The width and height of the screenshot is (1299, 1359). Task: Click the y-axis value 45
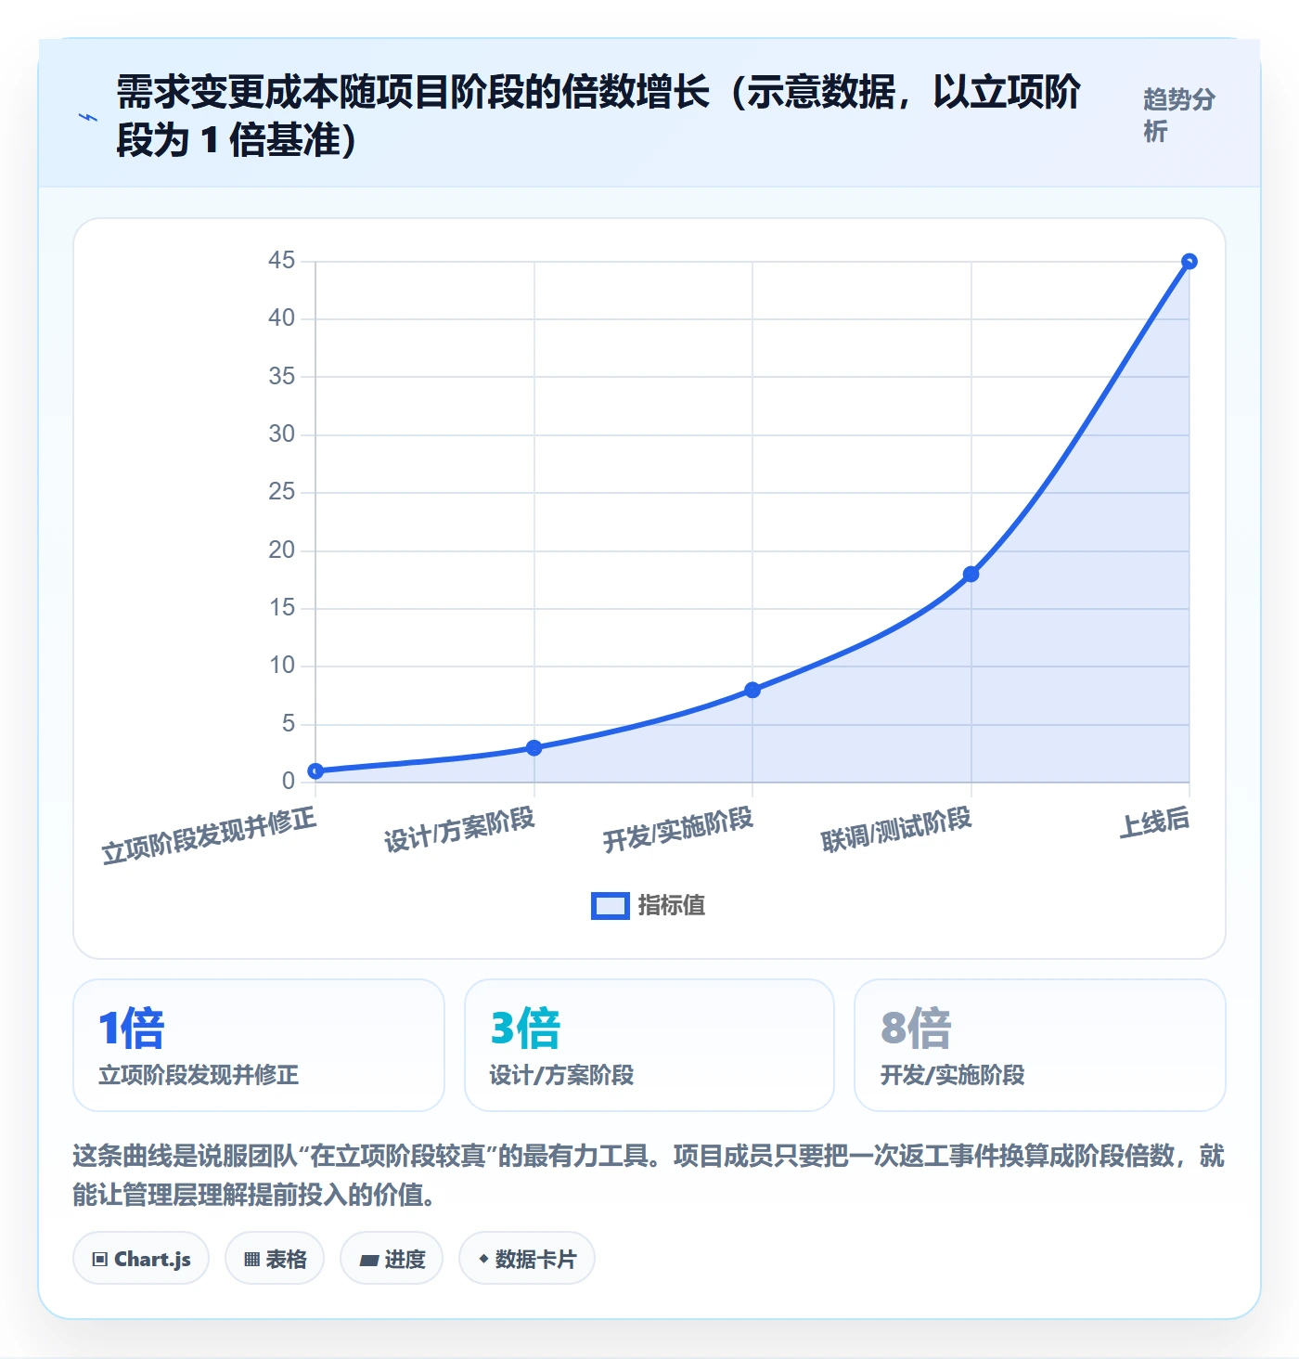[281, 261]
